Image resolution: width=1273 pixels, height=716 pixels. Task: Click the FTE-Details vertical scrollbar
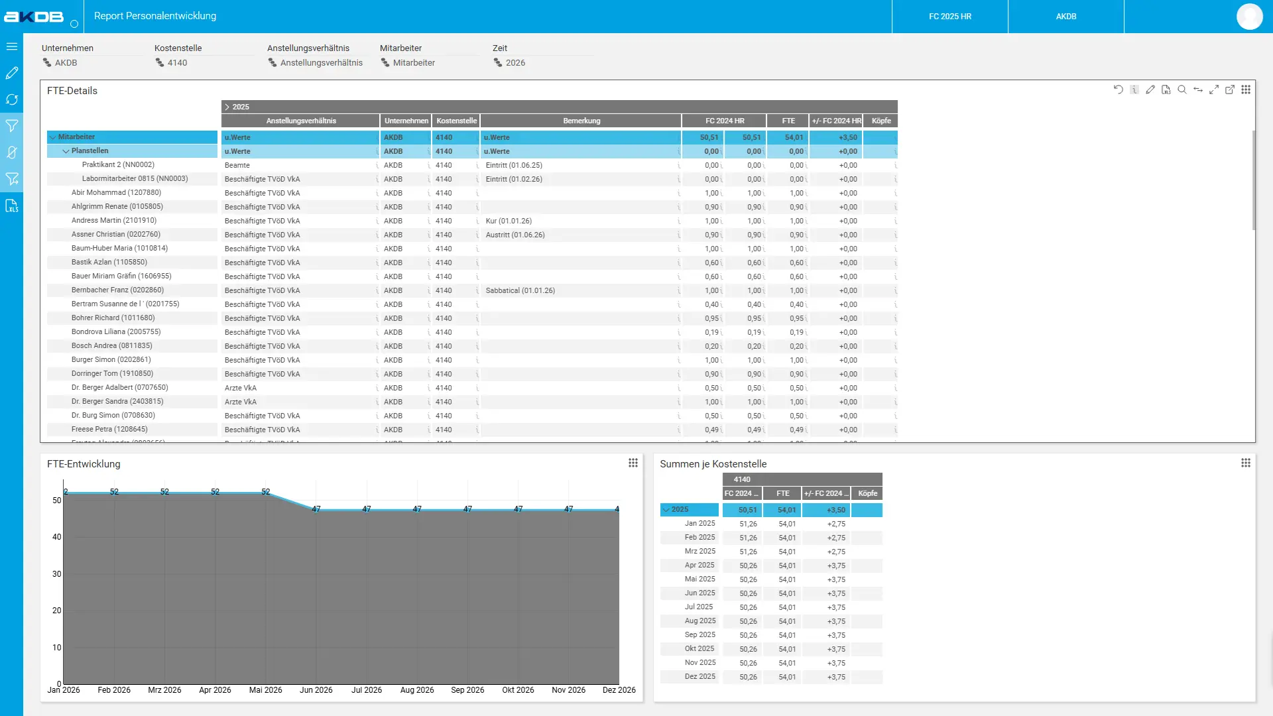pyautogui.click(x=1253, y=180)
